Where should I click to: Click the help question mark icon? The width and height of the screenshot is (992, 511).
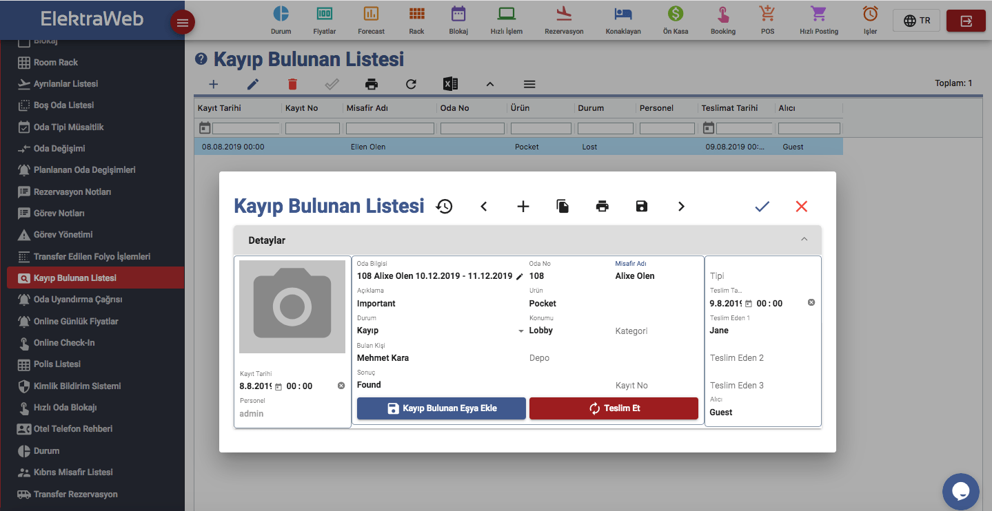(x=201, y=59)
